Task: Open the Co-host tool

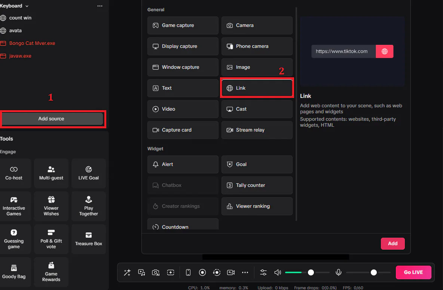Action: click(14, 173)
